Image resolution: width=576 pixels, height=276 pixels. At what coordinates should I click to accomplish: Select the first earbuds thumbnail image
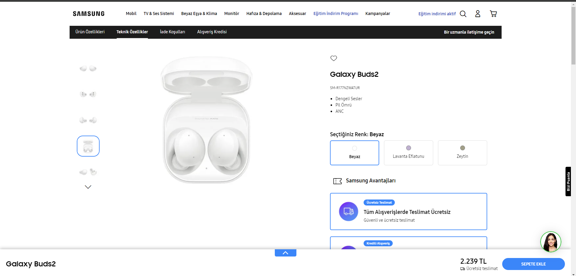(x=88, y=68)
